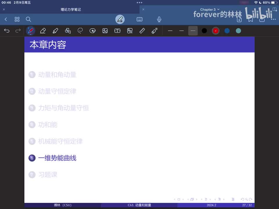Toggle the Ruler tool

[x=142, y=31]
